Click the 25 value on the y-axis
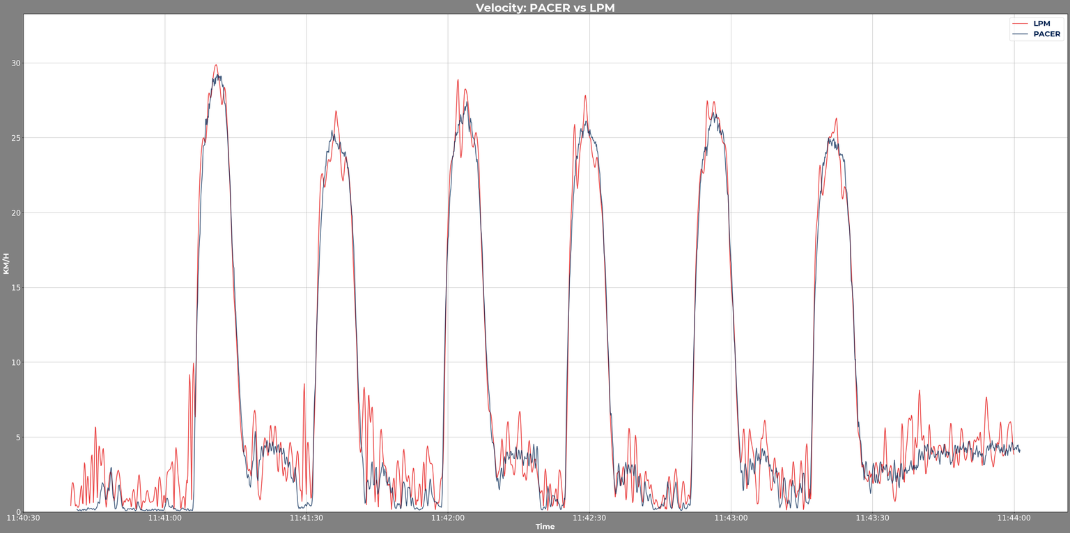The width and height of the screenshot is (1070, 533). pos(15,138)
